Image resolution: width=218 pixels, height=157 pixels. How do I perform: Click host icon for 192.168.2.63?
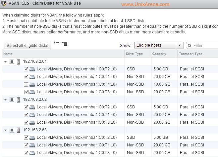pos(18,130)
